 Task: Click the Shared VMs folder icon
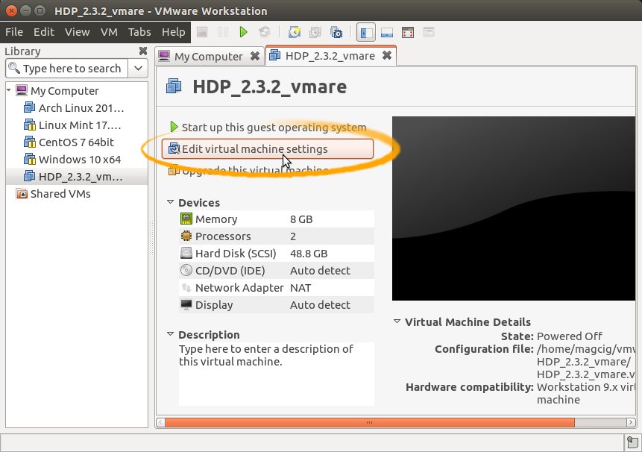(x=22, y=194)
